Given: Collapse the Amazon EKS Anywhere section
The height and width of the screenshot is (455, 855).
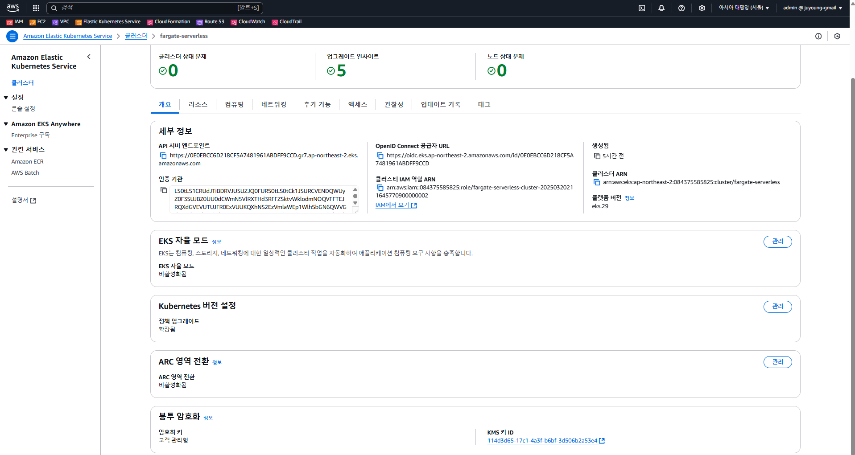Looking at the screenshot, I should pyautogui.click(x=6, y=124).
